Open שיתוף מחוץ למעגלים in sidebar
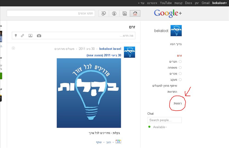229x148 pixels. (165, 86)
